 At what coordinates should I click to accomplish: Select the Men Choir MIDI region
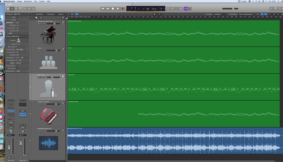(x=174, y=87)
